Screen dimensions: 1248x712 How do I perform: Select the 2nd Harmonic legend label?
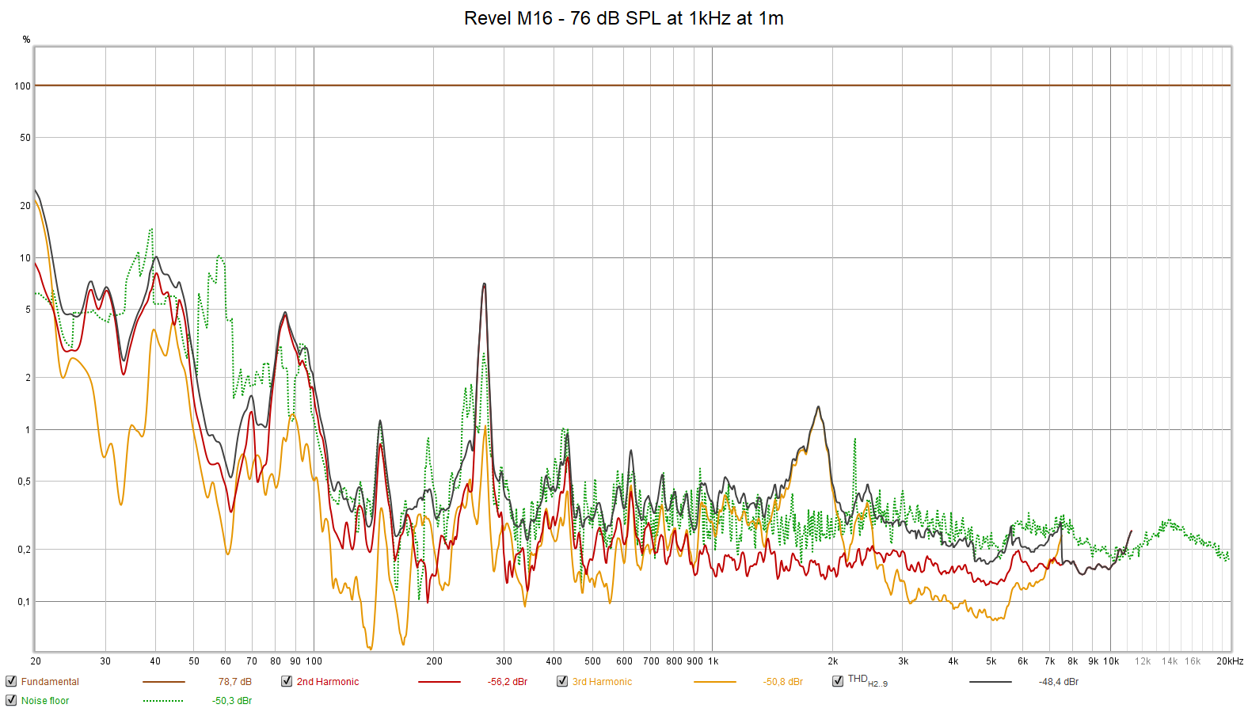[x=328, y=682]
